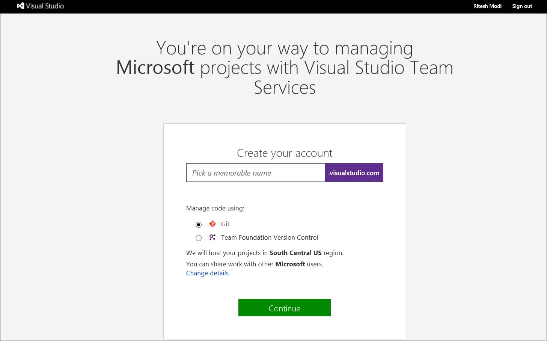Click the orange Git icon
This screenshot has width=547, height=341.
[x=212, y=224]
